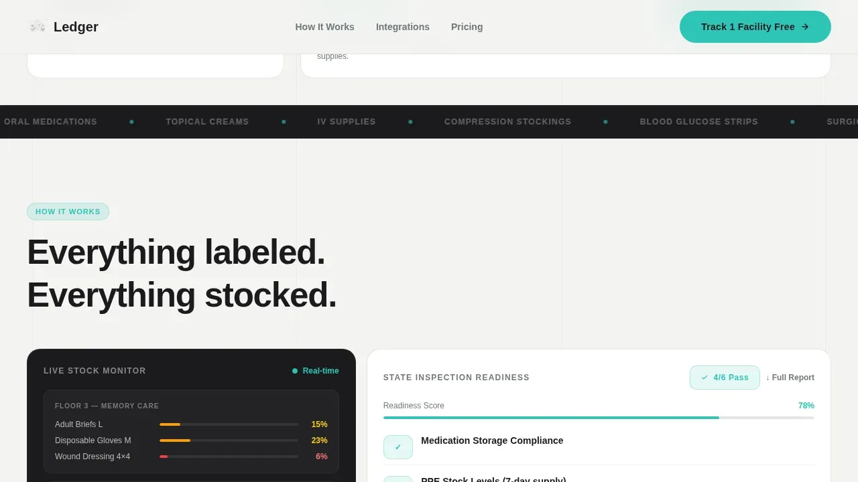Click the 78% readiness value

pyautogui.click(x=806, y=406)
